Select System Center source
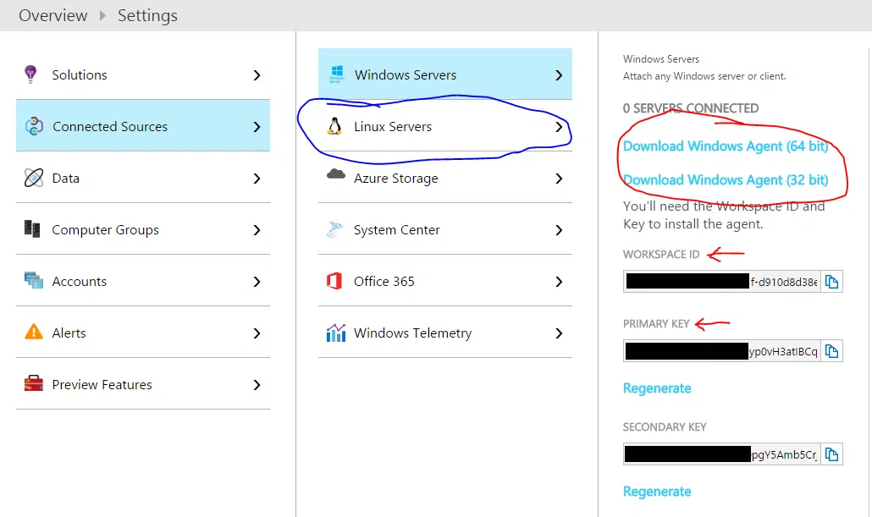The height and width of the screenshot is (517, 872). pyautogui.click(x=445, y=229)
